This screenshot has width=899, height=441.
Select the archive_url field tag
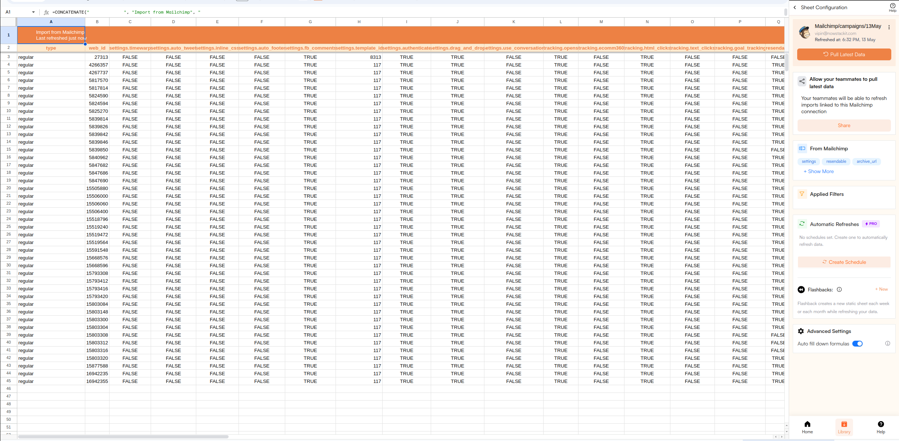(x=866, y=161)
